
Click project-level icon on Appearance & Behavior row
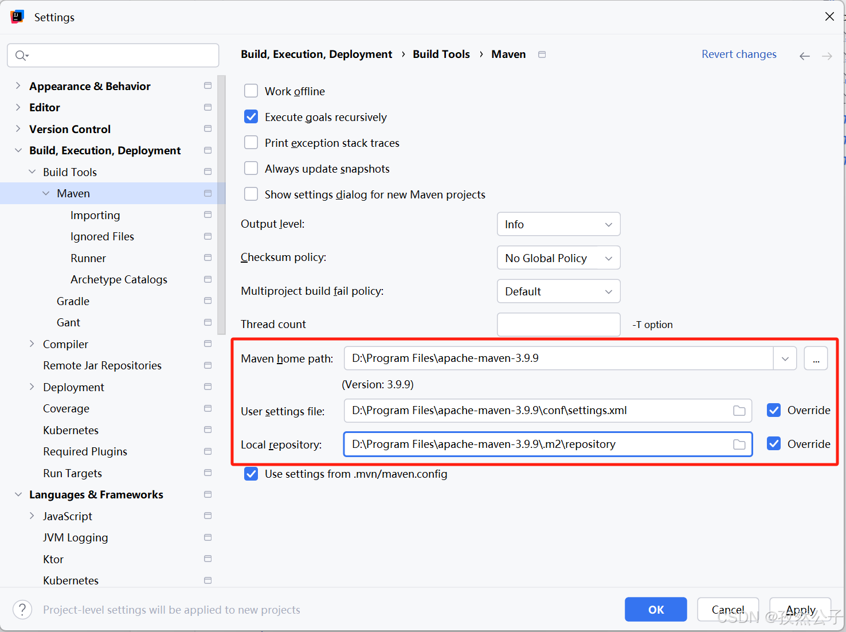point(207,86)
